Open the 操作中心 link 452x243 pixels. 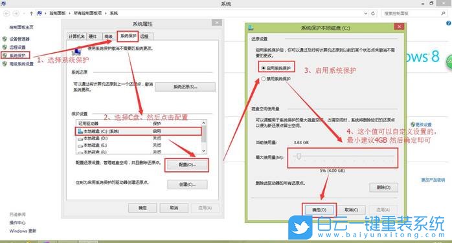pyautogui.click(x=17, y=223)
